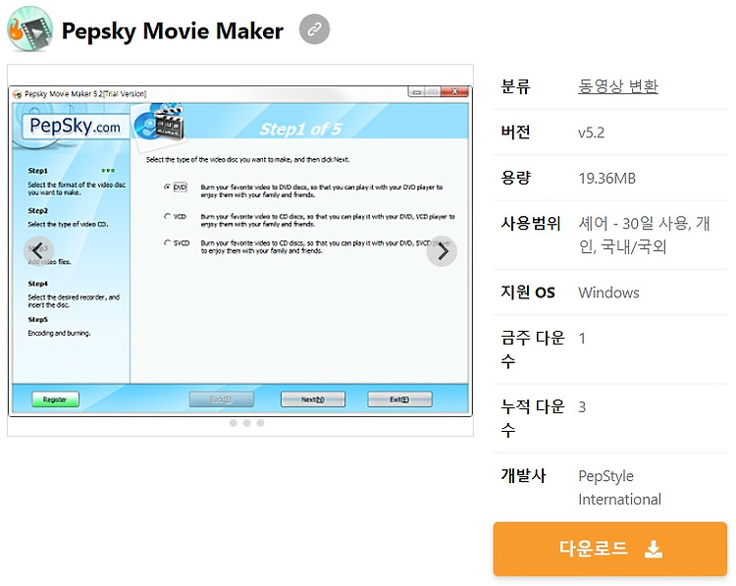Click the orange 다운로드 download button
736x586 pixels.
click(609, 549)
